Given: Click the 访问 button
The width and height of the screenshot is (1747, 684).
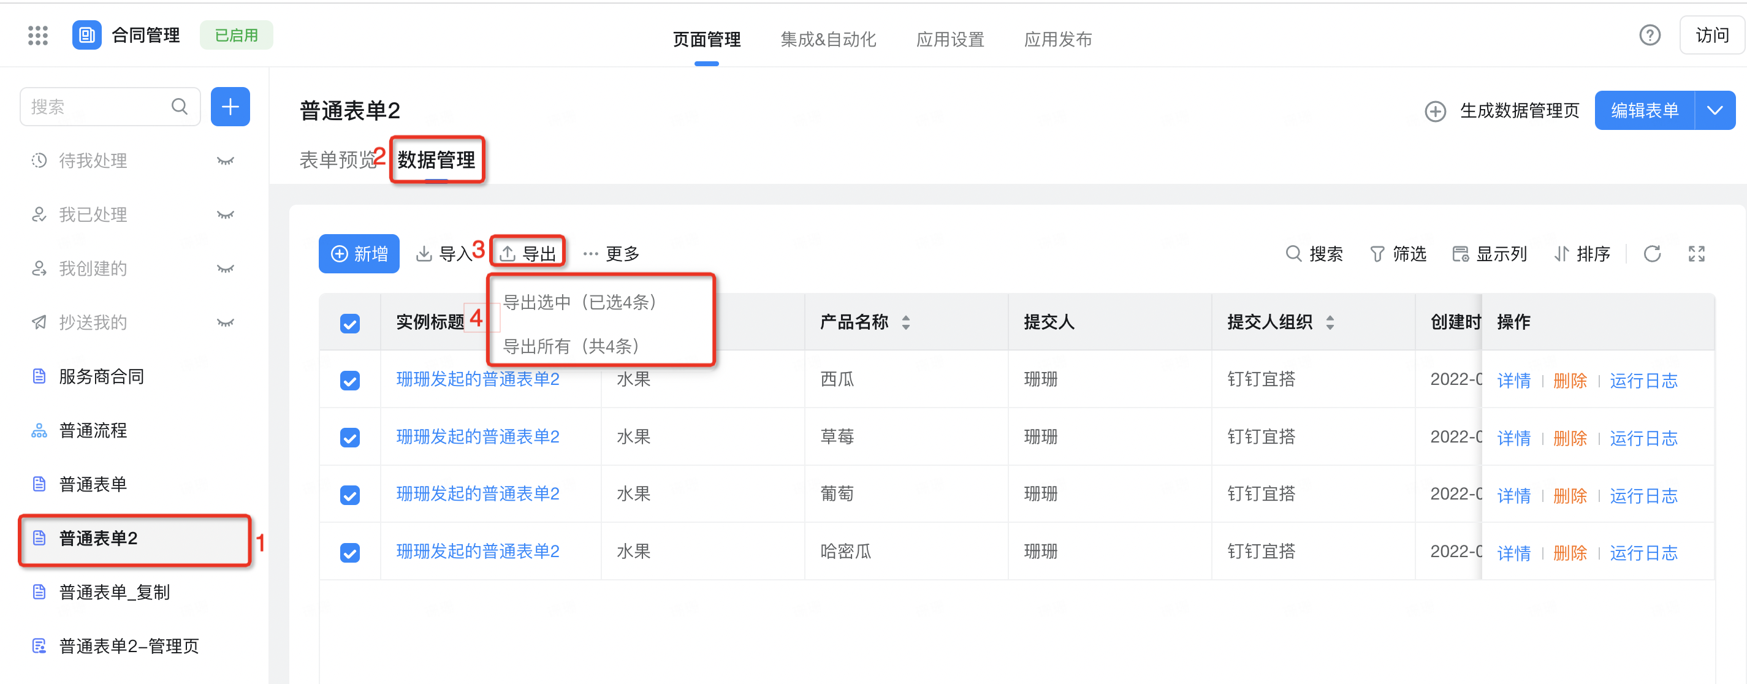Looking at the screenshot, I should pos(1711,36).
